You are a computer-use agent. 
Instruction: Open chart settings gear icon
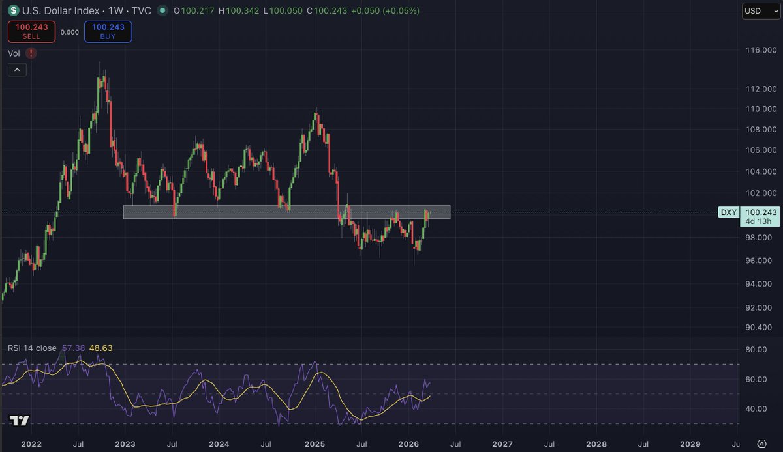click(x=761, y=444)
